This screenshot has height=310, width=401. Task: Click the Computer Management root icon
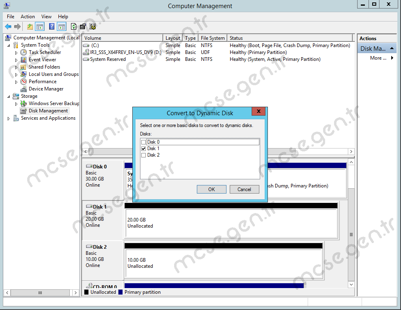[x=8, y=38]
